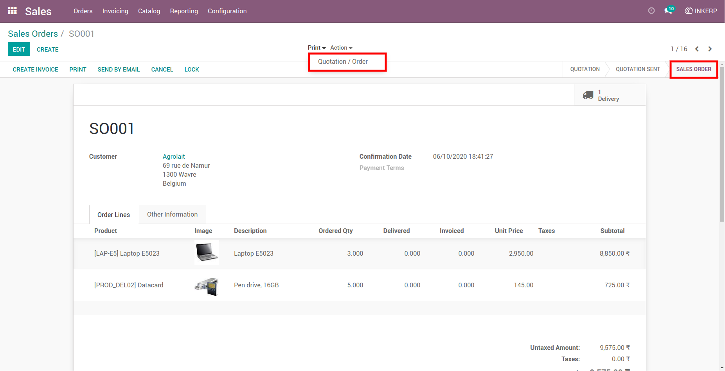Click the delivery truck icon
Image resolution: width=725 pixels, height=371 pixels.
tap(588, 95)
